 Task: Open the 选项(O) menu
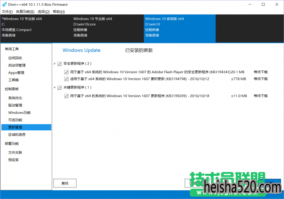click(44, 12)
